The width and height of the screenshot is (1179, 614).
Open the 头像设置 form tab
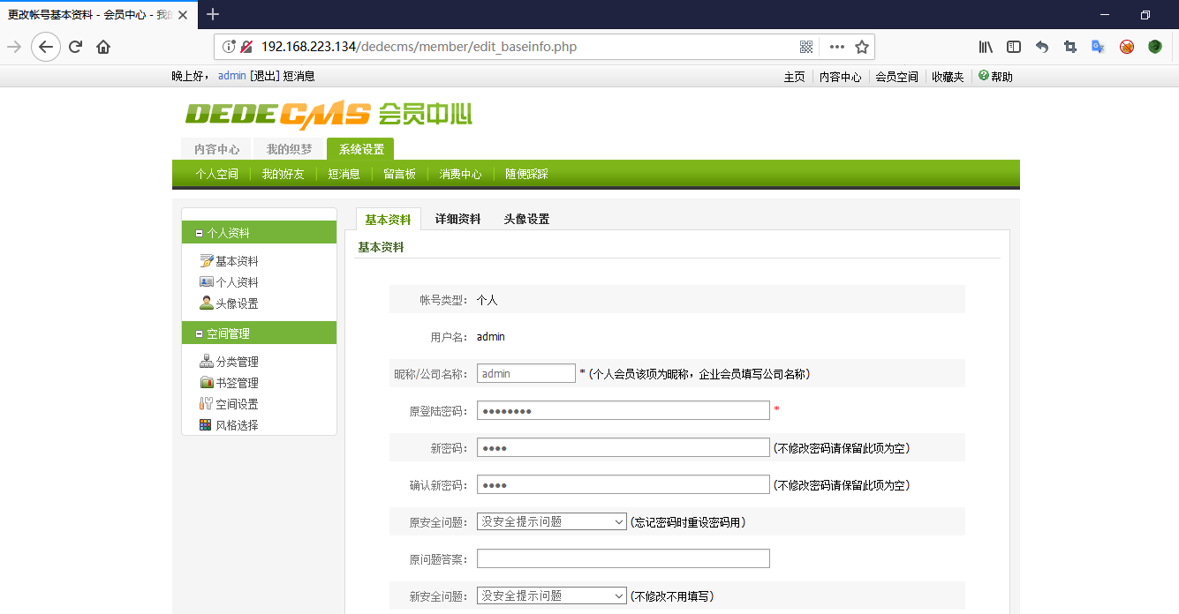526,219
